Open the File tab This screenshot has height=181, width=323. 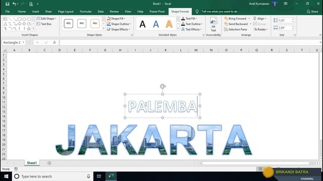pyautogui.click(x=8, y=12)
